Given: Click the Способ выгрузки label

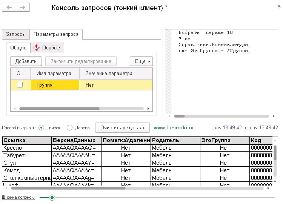Looking at the screenshot, I should [19, 128].
